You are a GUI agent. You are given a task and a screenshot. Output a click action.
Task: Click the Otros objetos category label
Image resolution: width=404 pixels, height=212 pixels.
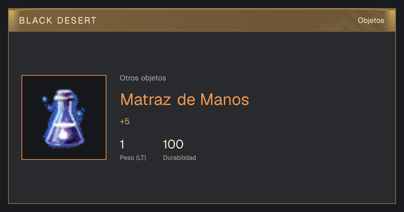(143, 78)
